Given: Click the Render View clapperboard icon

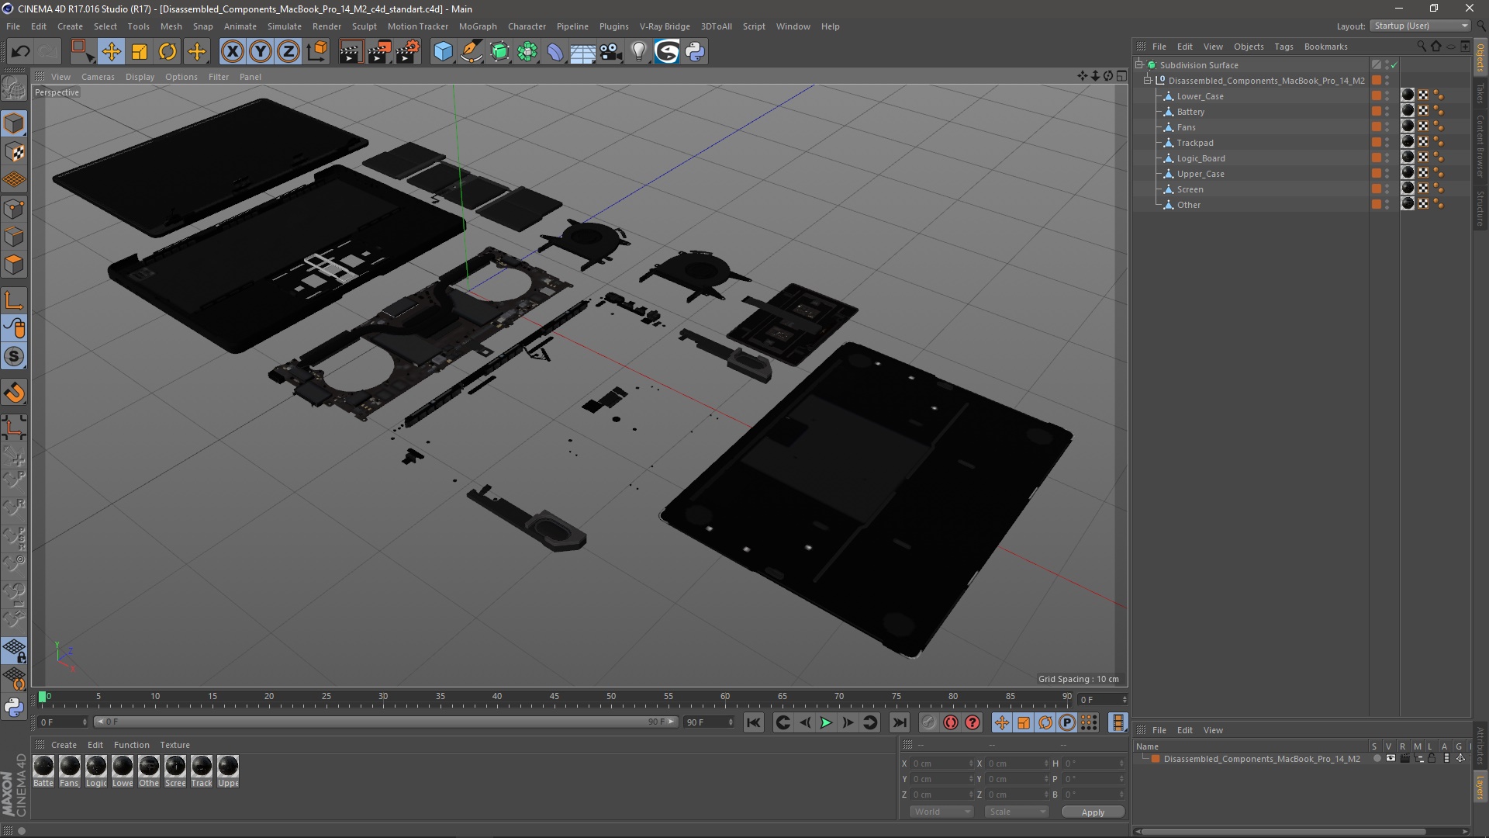Looking at the screenshot, I should [351, 52].
